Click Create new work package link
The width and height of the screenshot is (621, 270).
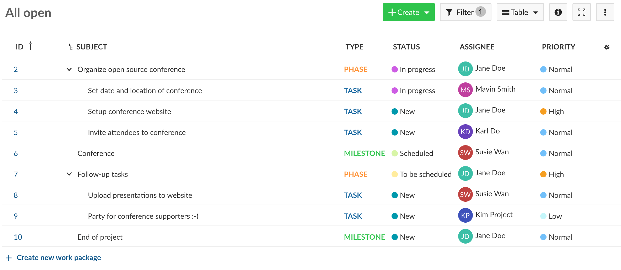[58, 258]
